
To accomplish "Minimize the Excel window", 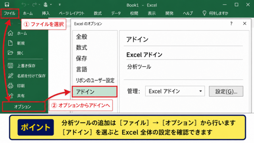I will [225, 5].
